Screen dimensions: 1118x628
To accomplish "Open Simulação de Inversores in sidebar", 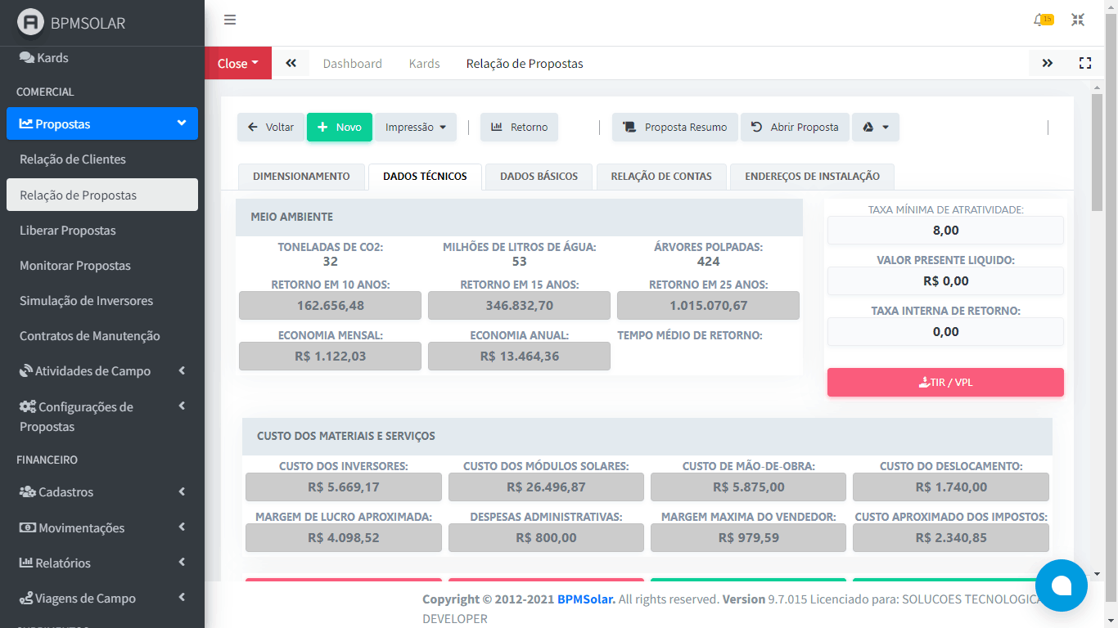I will point(86,301).
